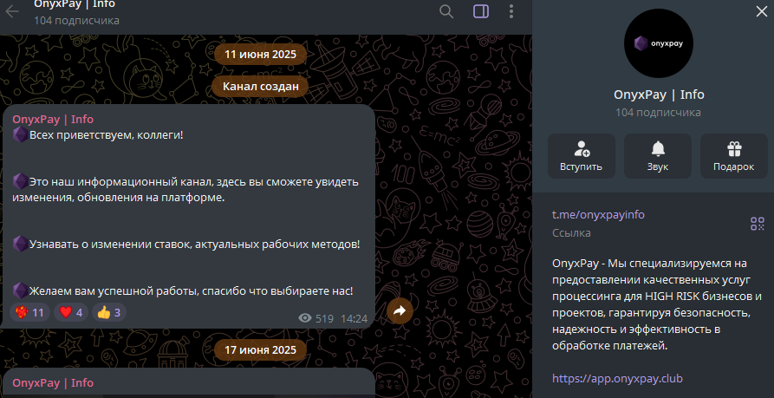The width and height of the screenshot is (774, 398).
Task: Click OnyxPay | Info sender name in 17 июня message
Action: (x=53, y=382)
